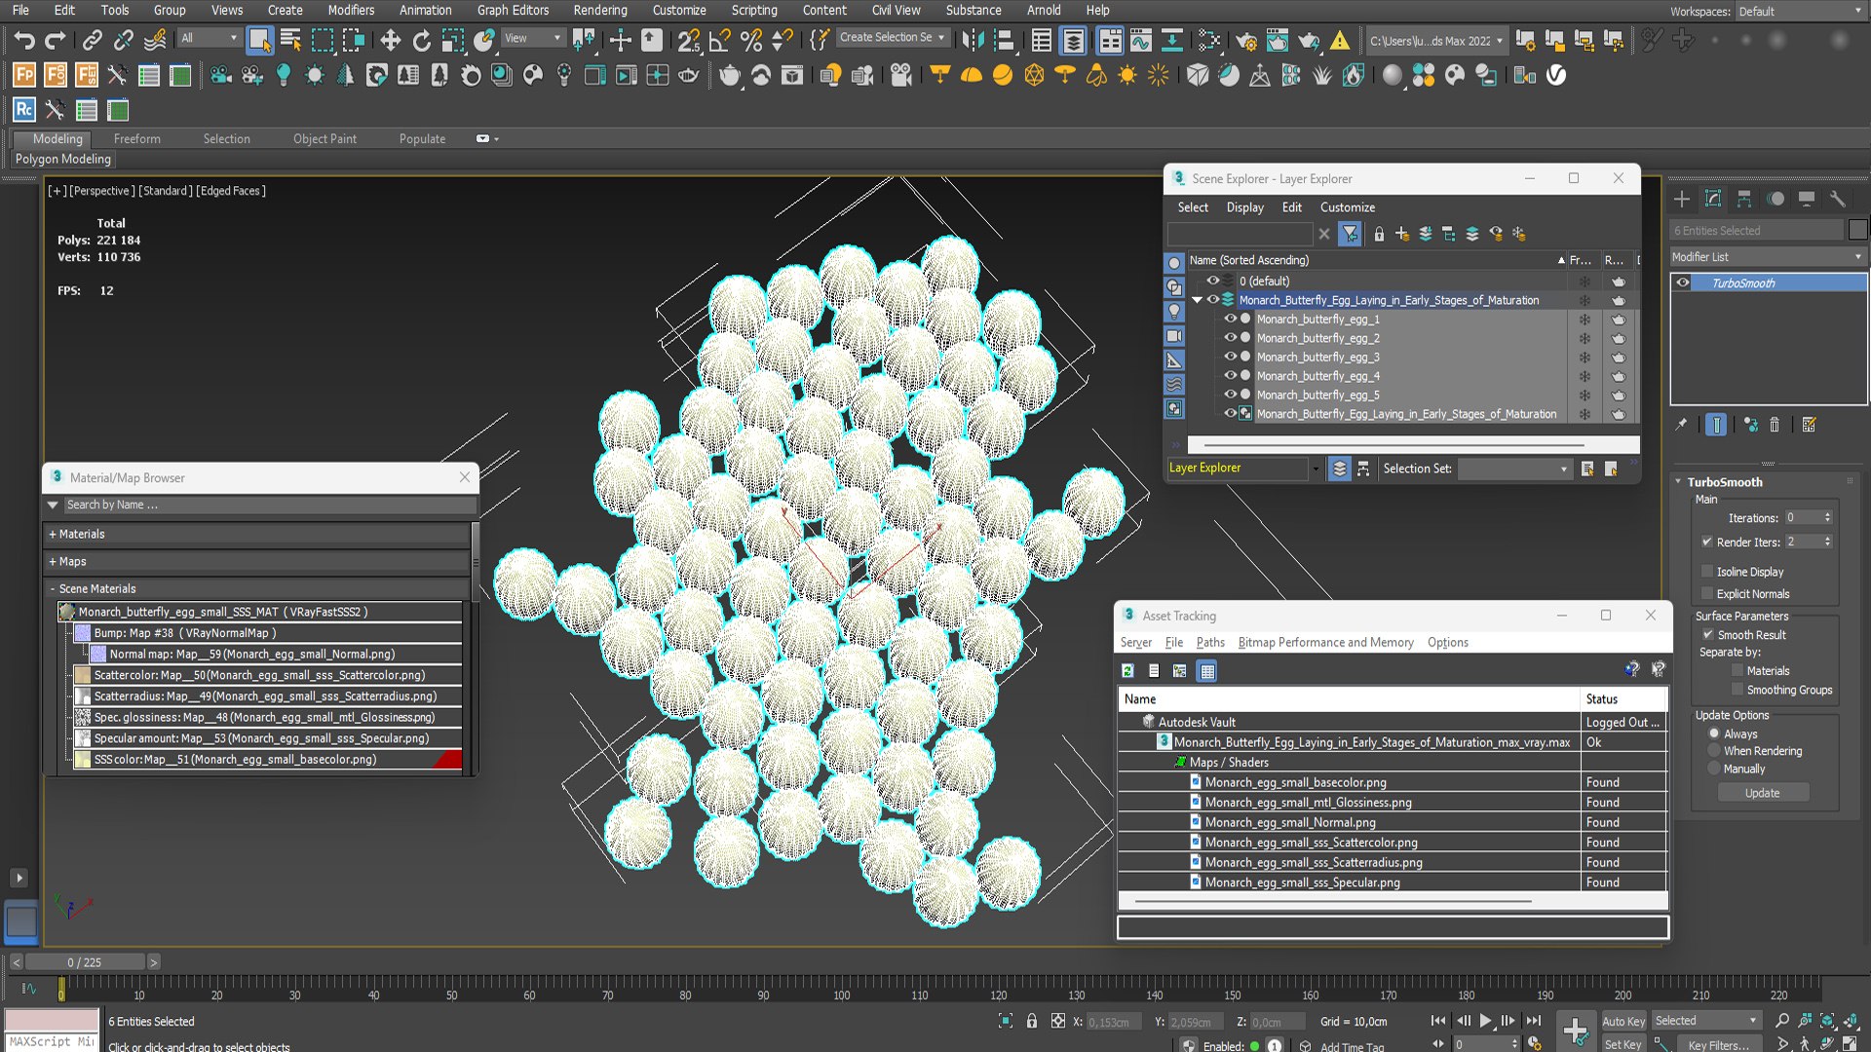The width and height of the screenshot is (1871, 1052).
Task: Activate the Select and Rotate tool
Action: [421, 40]
